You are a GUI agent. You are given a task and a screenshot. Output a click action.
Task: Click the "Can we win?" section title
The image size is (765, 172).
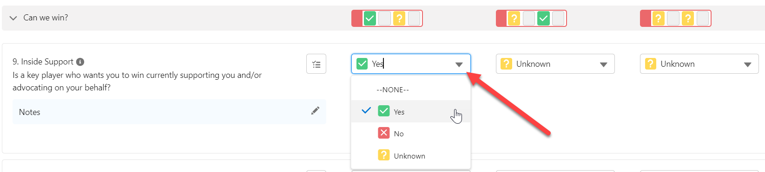point(46,18)
